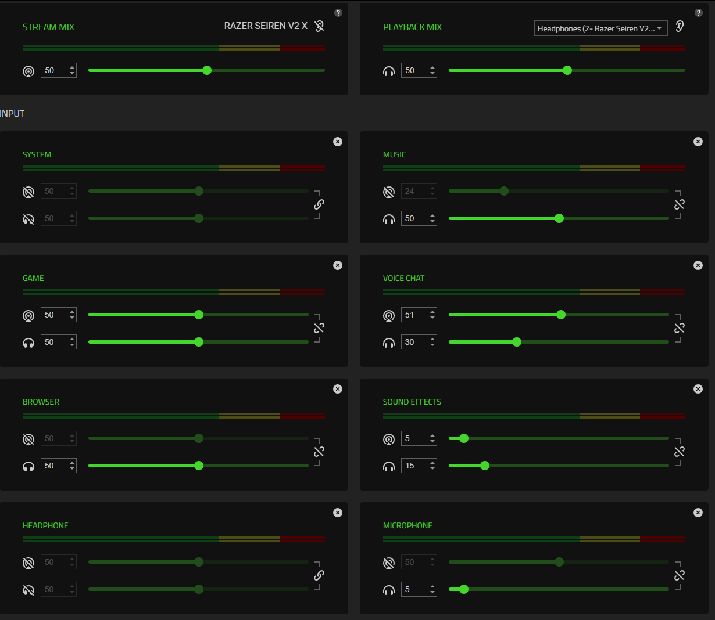Link the Microphone channel volume sliders

tap(680, 575)
